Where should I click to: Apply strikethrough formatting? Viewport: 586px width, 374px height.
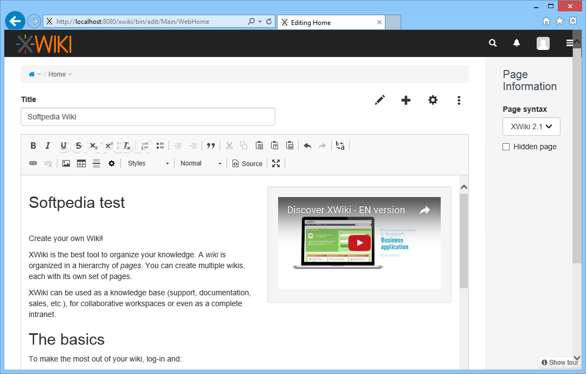(79, 145)
